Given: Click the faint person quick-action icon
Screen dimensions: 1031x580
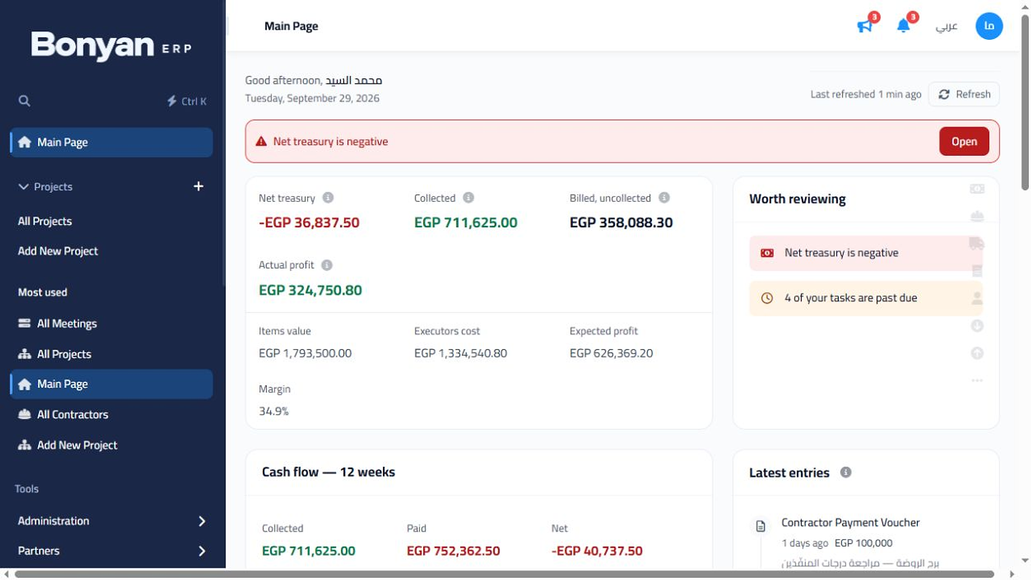Looking at the screenshot, I should coord(977,298).
